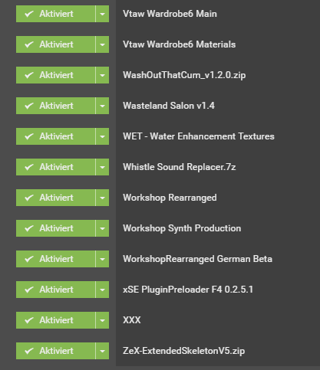Click checkmark icon for Workshop Synth Production
Screen dimensions: 320x370
click(29, 228)
